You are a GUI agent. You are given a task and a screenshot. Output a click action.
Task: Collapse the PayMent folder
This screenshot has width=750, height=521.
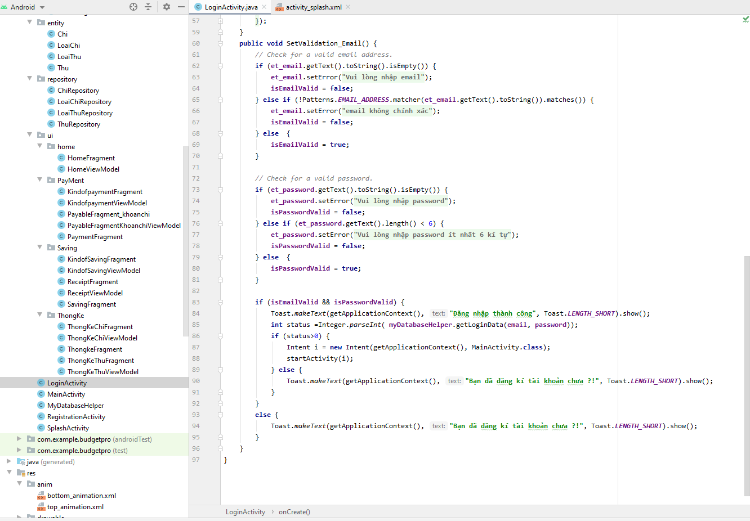40,179
